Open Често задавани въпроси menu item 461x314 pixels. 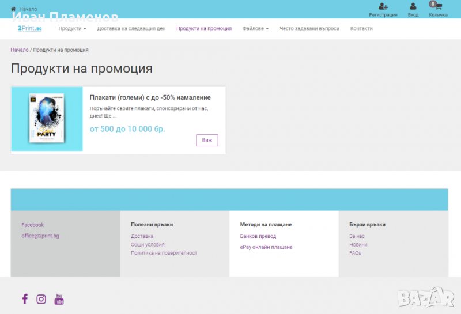click(x=309, y=28)
